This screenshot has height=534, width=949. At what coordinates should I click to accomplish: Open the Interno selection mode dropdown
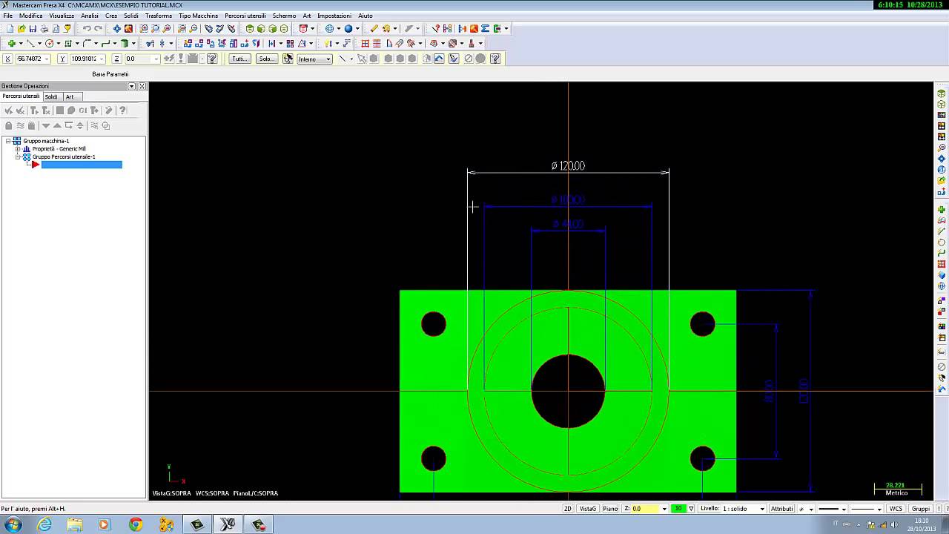[328, 59]
